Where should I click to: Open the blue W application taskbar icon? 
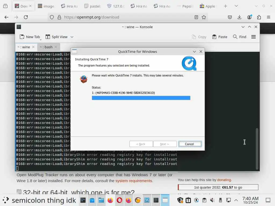tap(147, 200)
